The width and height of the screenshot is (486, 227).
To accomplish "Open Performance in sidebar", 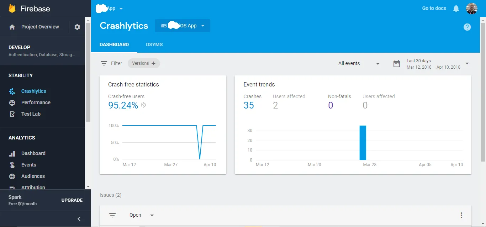I will pyautogui.click(x=36, y=102).
